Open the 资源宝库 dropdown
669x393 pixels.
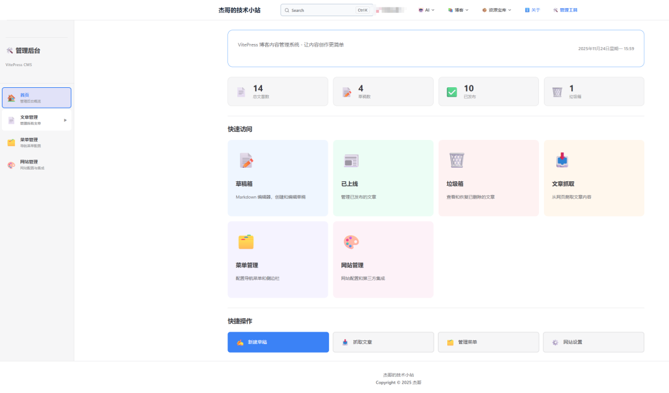click(496, 10)
